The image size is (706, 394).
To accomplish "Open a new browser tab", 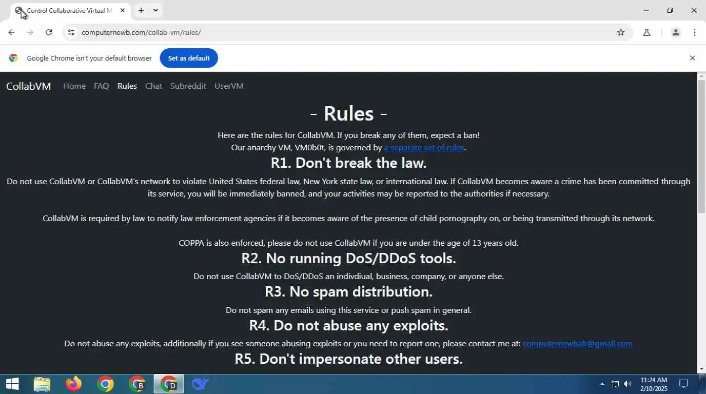I will (141, 10).
